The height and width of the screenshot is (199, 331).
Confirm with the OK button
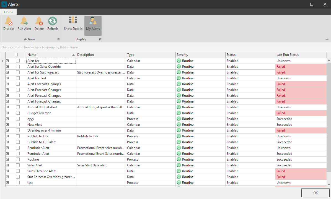click(316, 193)
